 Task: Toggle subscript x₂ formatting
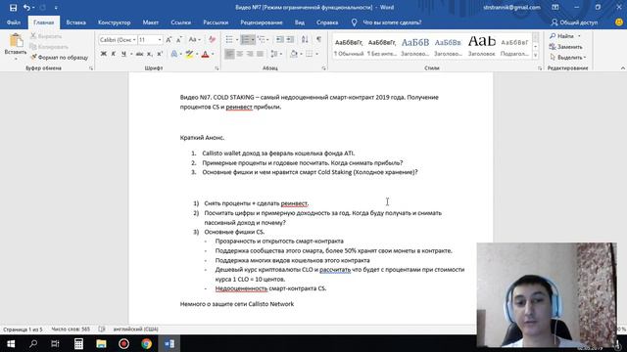pos(149,54)
